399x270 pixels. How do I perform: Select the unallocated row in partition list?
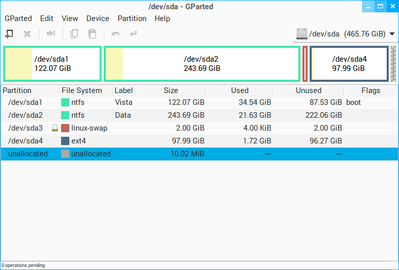tap(28, 154)
